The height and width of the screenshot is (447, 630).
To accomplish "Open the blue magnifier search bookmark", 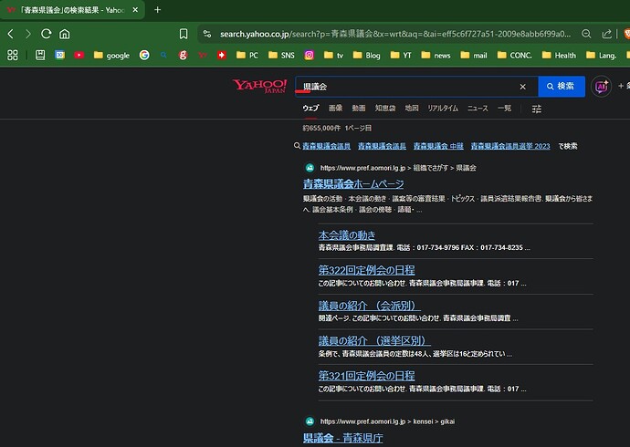I will pyautogui.click(x=163, y=55).
